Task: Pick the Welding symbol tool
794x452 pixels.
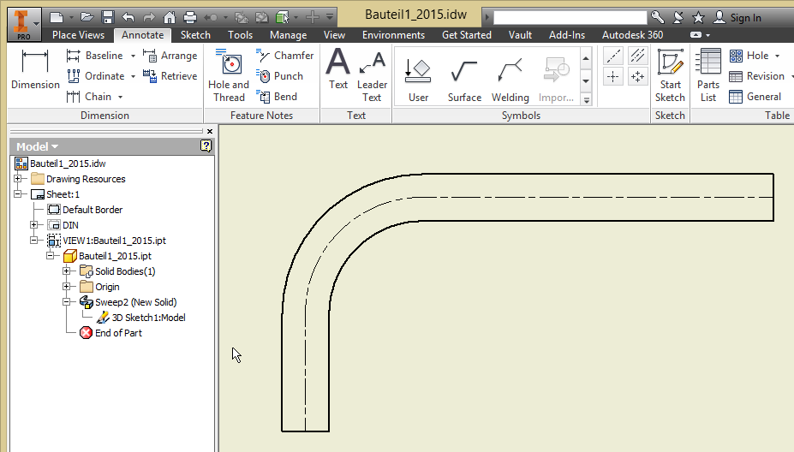Action: [x=510, y=77]
